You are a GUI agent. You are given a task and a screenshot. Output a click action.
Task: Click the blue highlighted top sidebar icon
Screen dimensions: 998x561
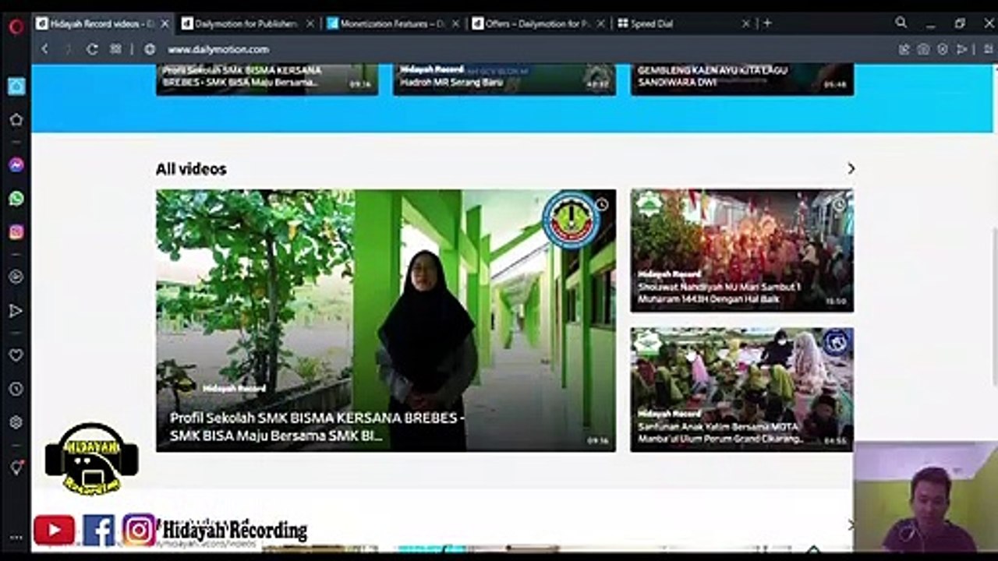point(16,86)
